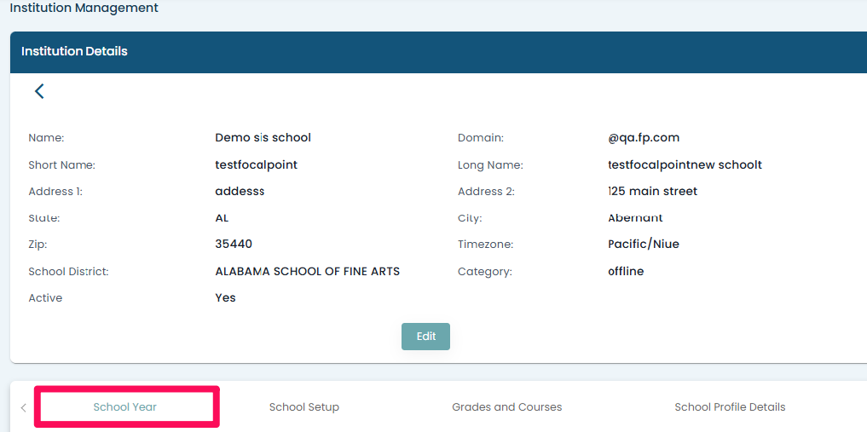Click the short name value testfocalpoint
867x432 pixels.
pyautogui.click(x=256, y=164)
